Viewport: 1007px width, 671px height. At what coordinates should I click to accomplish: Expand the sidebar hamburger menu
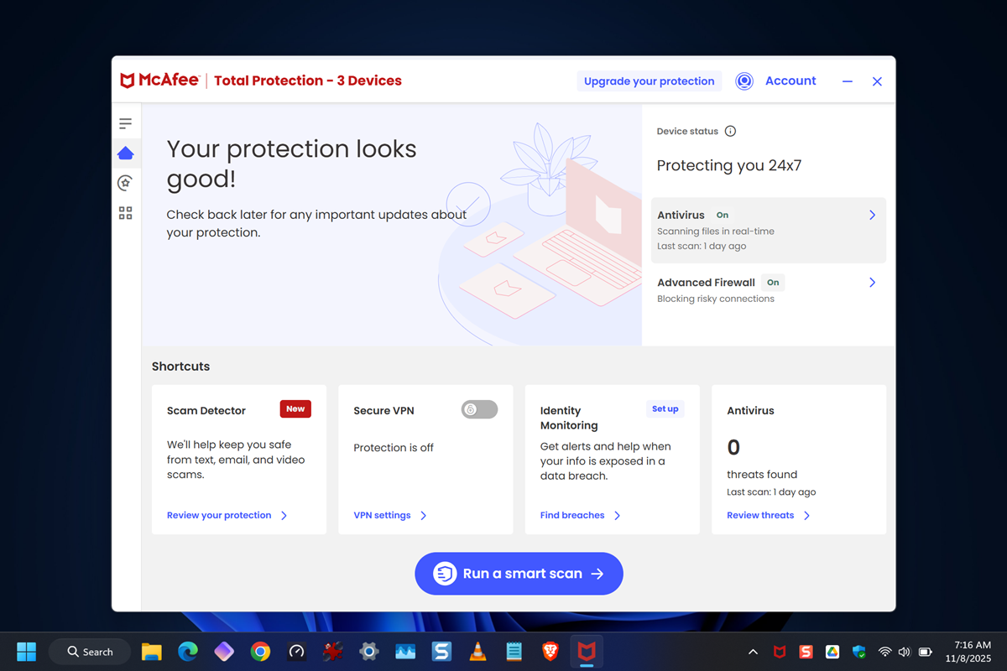tap(125, 124)
